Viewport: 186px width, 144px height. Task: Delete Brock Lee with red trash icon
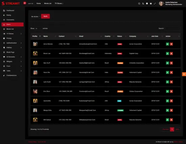tap(171, 54)
